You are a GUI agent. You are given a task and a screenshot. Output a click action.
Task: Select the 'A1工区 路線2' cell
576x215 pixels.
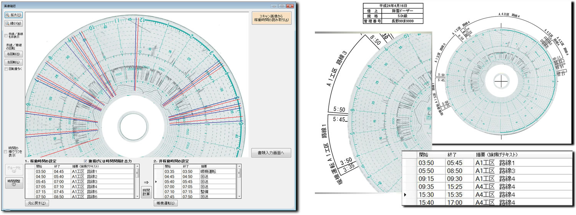102,177
